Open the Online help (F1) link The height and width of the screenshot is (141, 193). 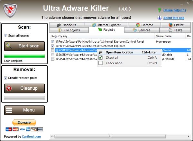[x=175, y=10]
